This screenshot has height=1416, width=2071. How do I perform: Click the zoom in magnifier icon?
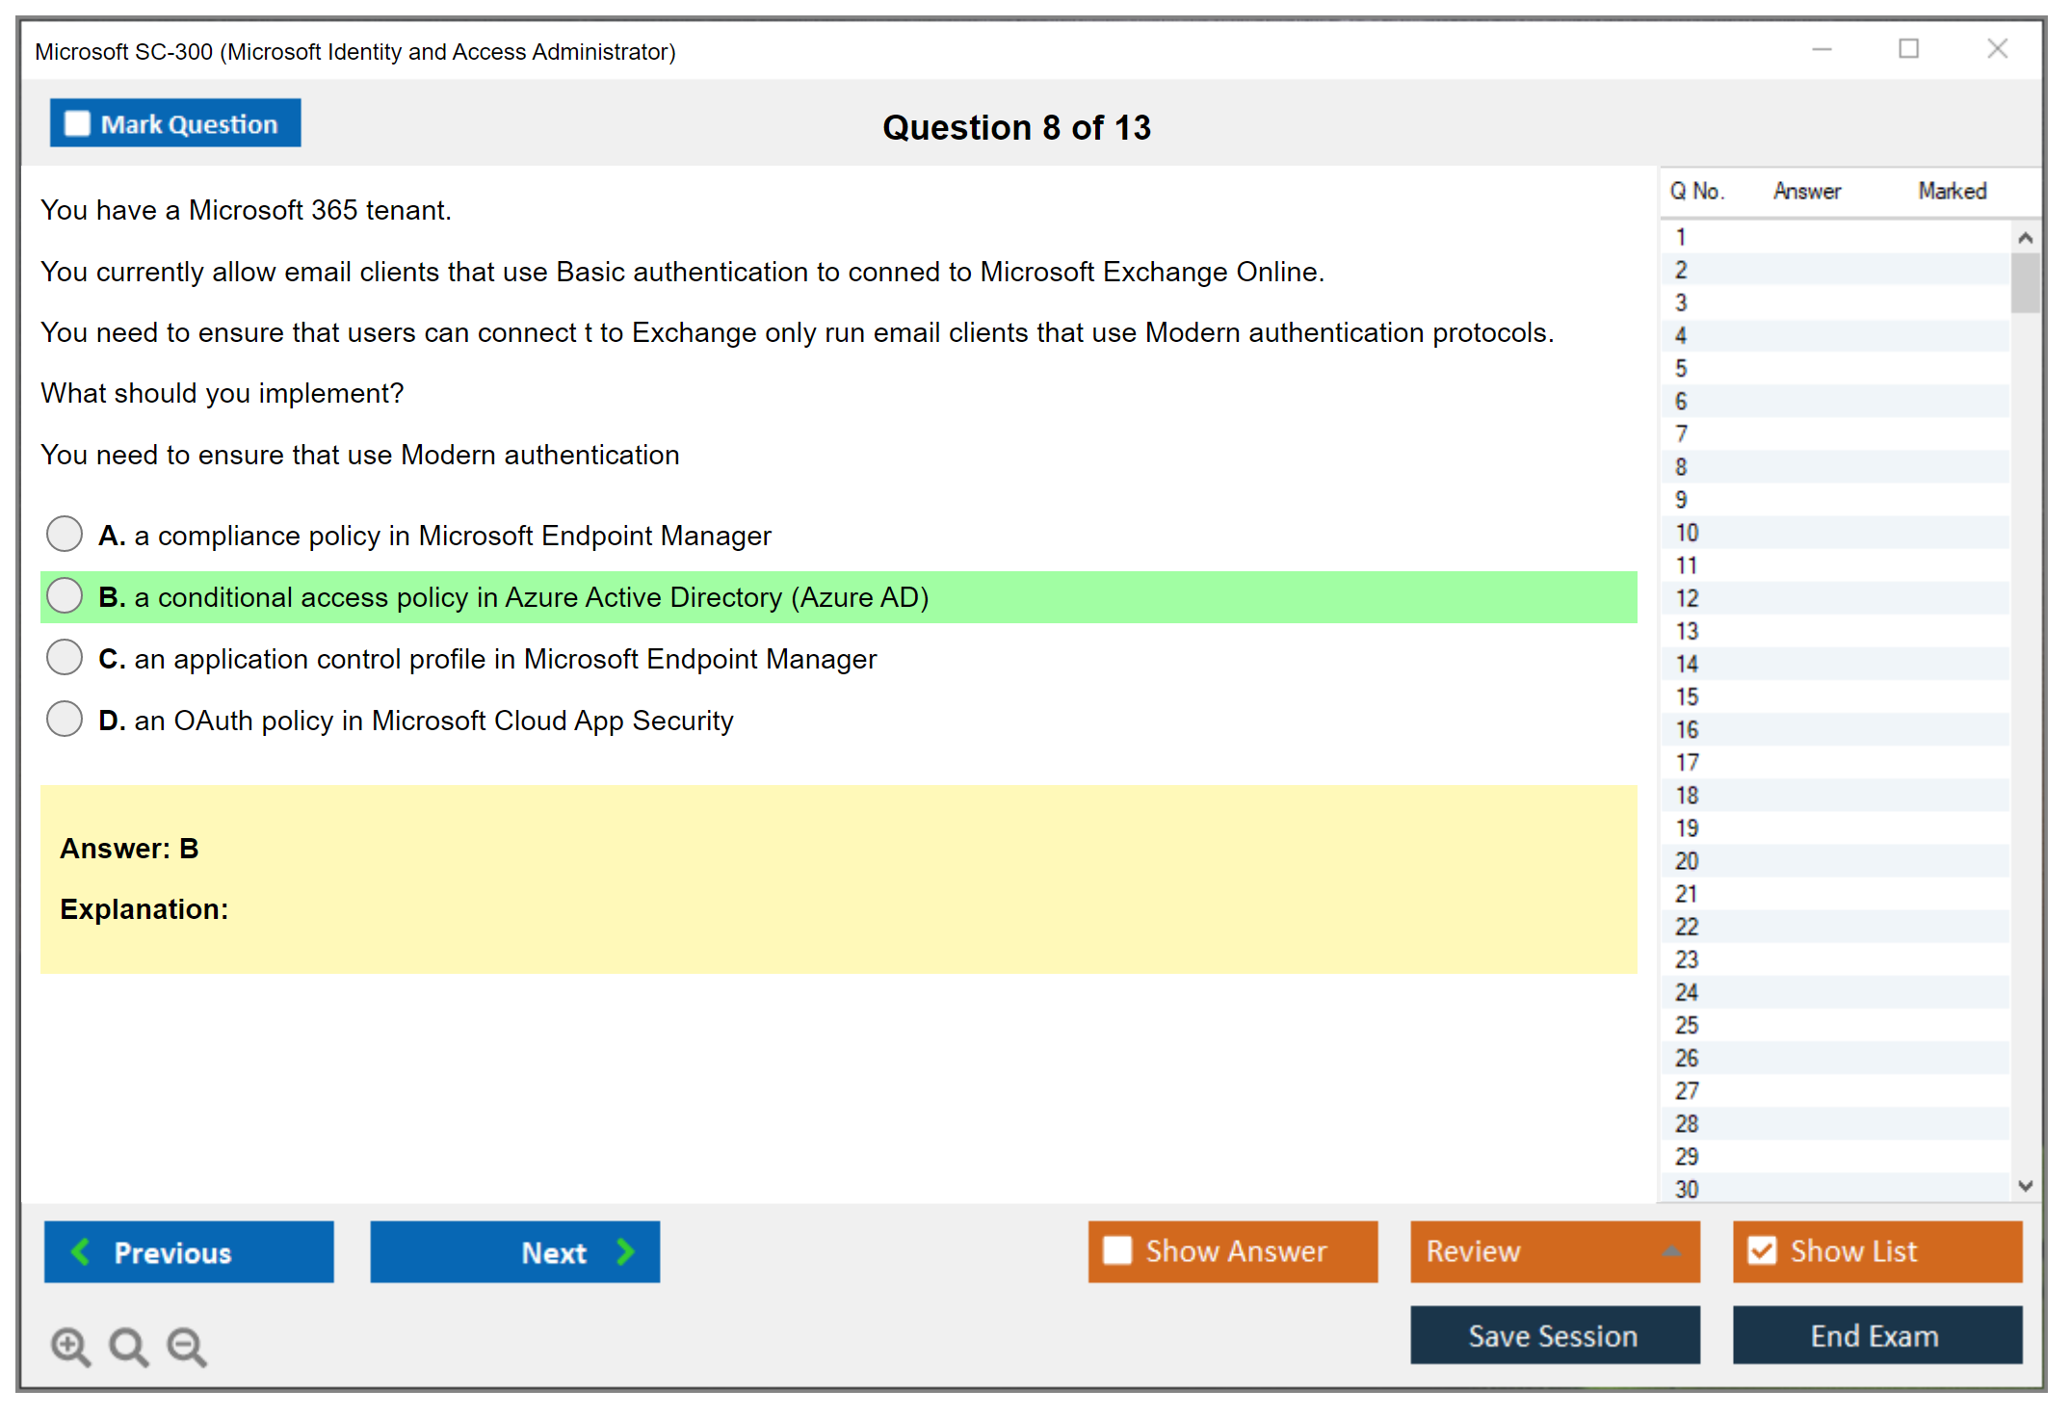click(69, 1345)
